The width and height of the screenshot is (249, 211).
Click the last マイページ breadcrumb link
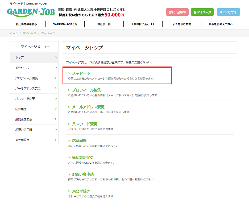click(48, 33)
